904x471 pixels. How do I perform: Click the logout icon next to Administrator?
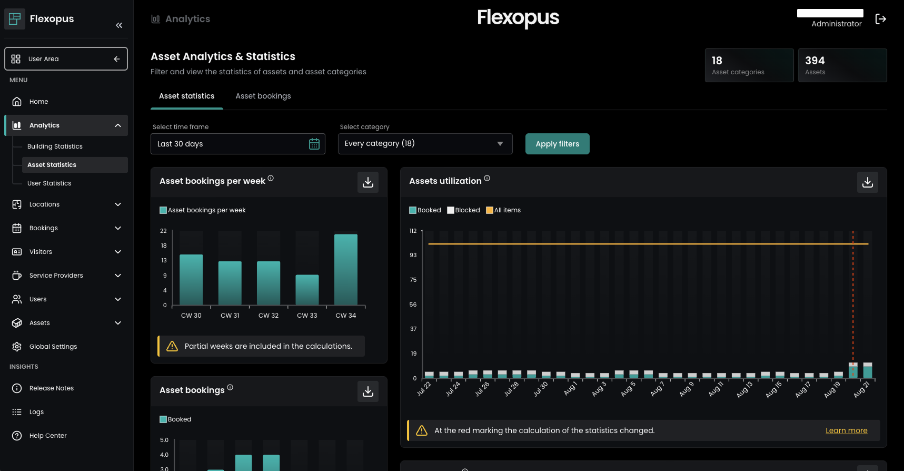pos(880,19)
